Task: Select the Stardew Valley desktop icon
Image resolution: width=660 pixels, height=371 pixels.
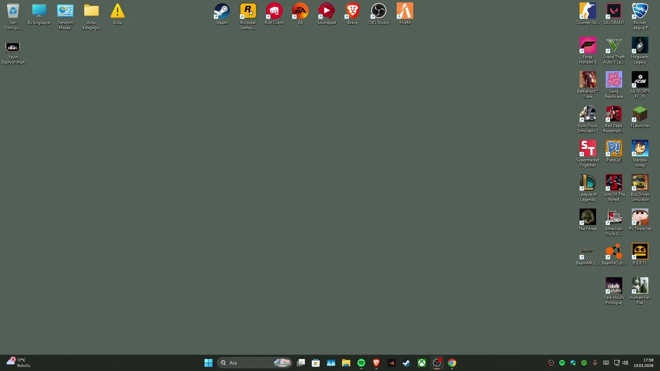Action: (x=640, y=154)
